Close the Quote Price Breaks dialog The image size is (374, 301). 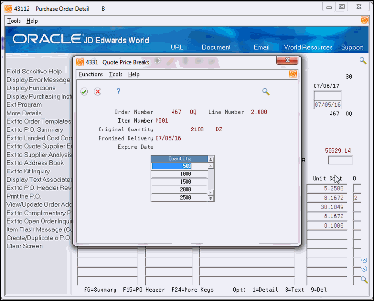point(288,60)
